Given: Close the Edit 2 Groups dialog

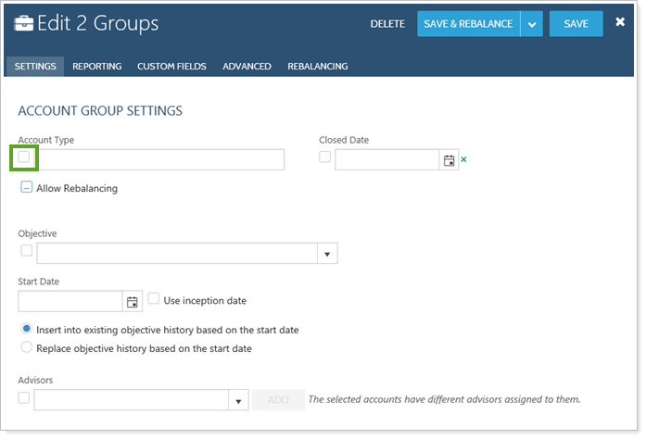Looking at the screenshot, I should [x=620, y=22].
